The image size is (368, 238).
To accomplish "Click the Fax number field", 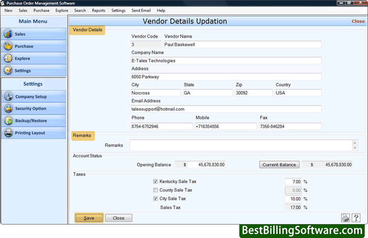I will [290, 126].
